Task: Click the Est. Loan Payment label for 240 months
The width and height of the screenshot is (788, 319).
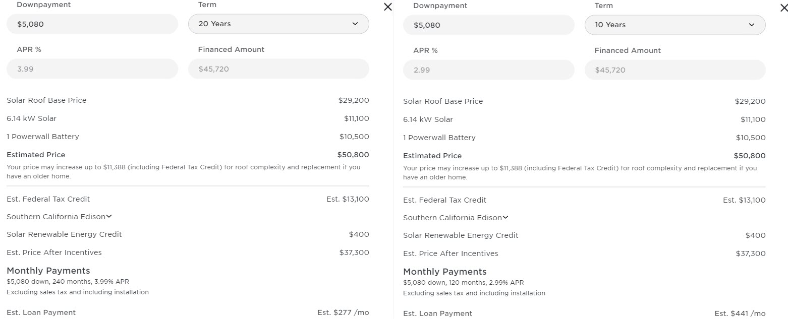Action: click(x=41, y=312)
